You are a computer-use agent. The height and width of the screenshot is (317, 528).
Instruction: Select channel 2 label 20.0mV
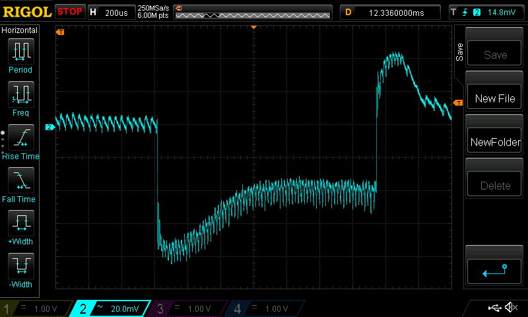tap(125, 308)
